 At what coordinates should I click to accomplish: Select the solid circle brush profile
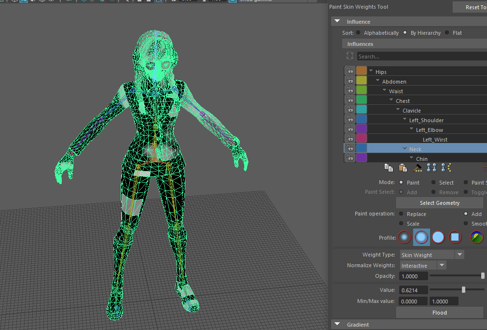click(x=438, y=237)
